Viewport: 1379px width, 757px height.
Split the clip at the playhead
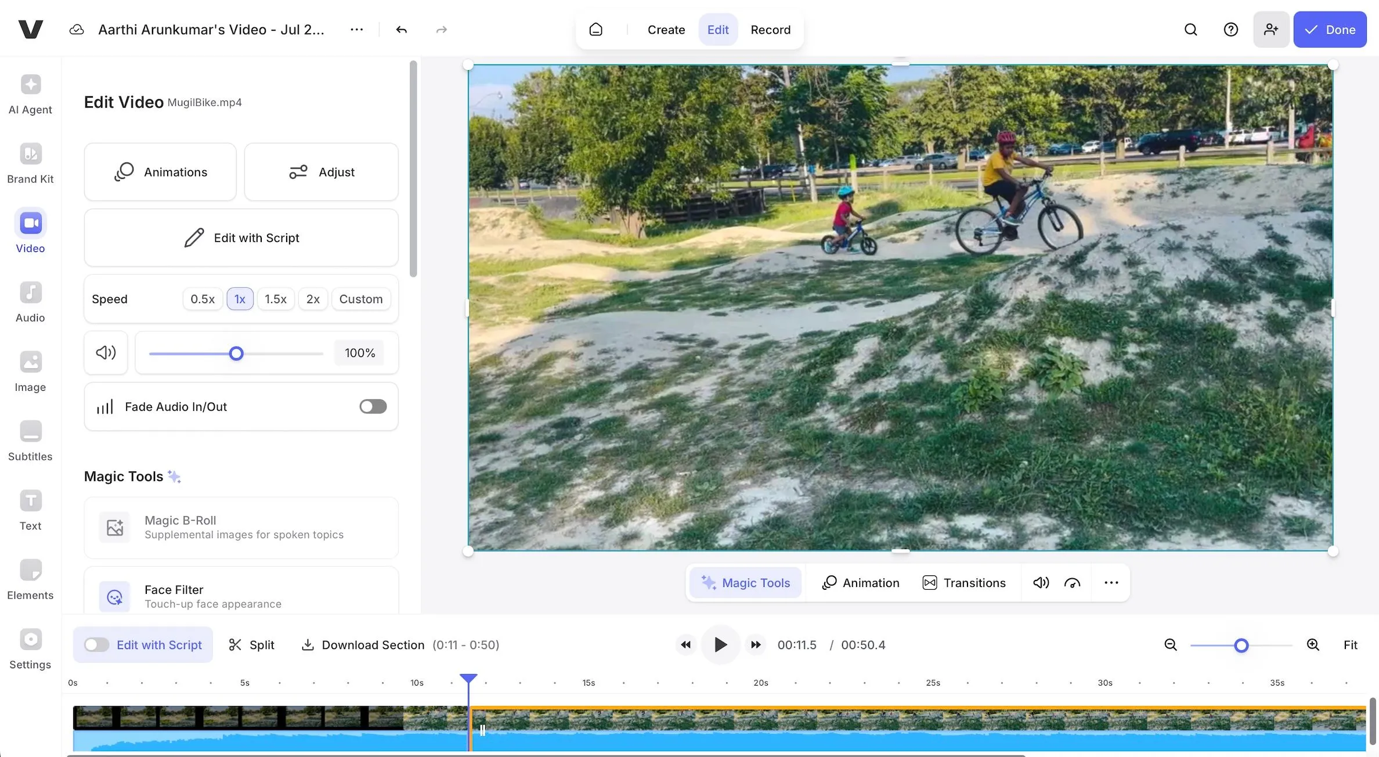(x=251, y=644)
